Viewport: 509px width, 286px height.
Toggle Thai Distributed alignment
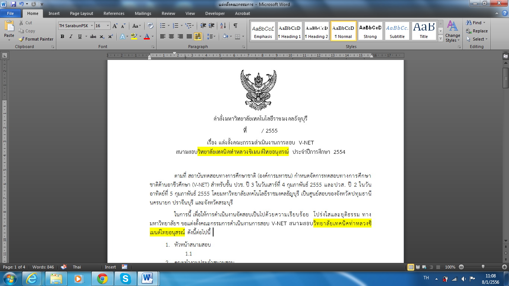tap(198, 36)
